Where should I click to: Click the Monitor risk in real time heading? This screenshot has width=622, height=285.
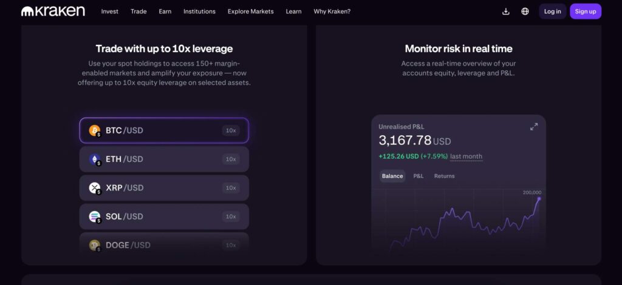[x=459, y=49]
